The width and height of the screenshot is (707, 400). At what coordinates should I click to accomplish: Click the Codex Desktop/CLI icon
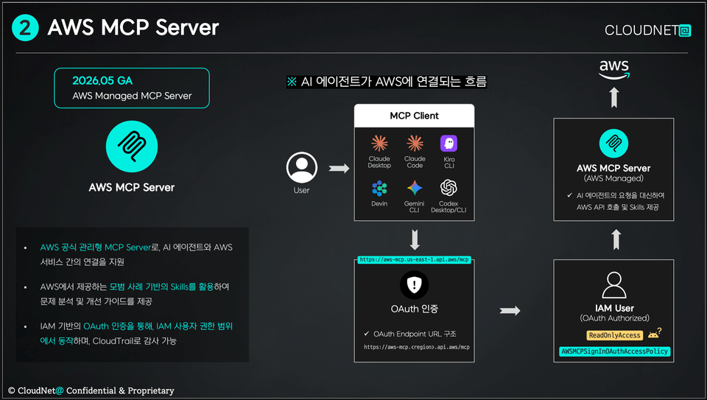click(x=449, y=188)
